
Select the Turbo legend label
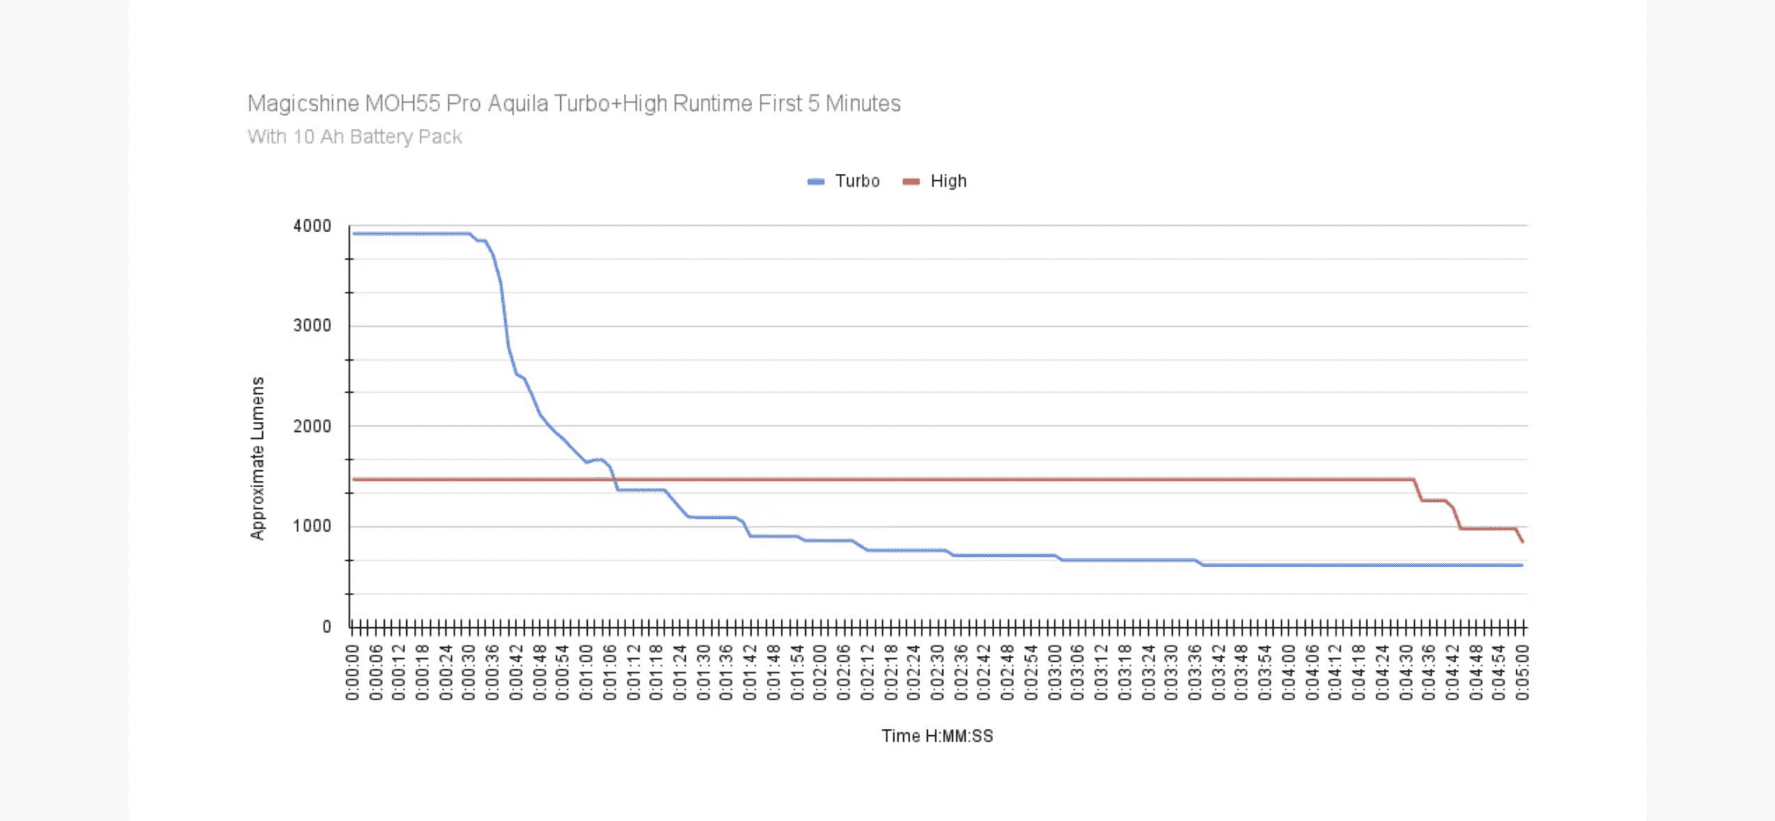(x=857, y=181)
